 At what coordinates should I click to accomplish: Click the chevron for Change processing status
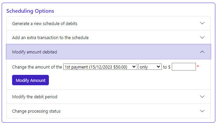coord(202,111)
